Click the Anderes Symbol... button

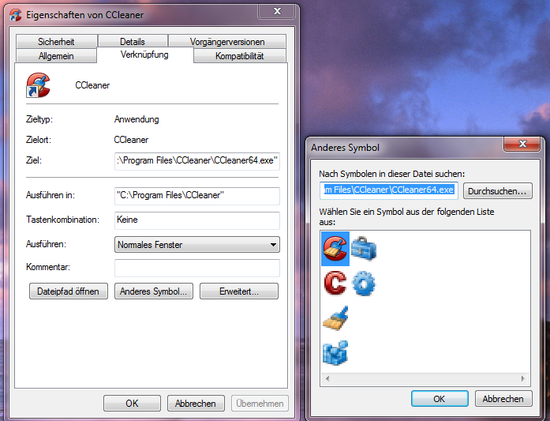[x=154, y=291]
